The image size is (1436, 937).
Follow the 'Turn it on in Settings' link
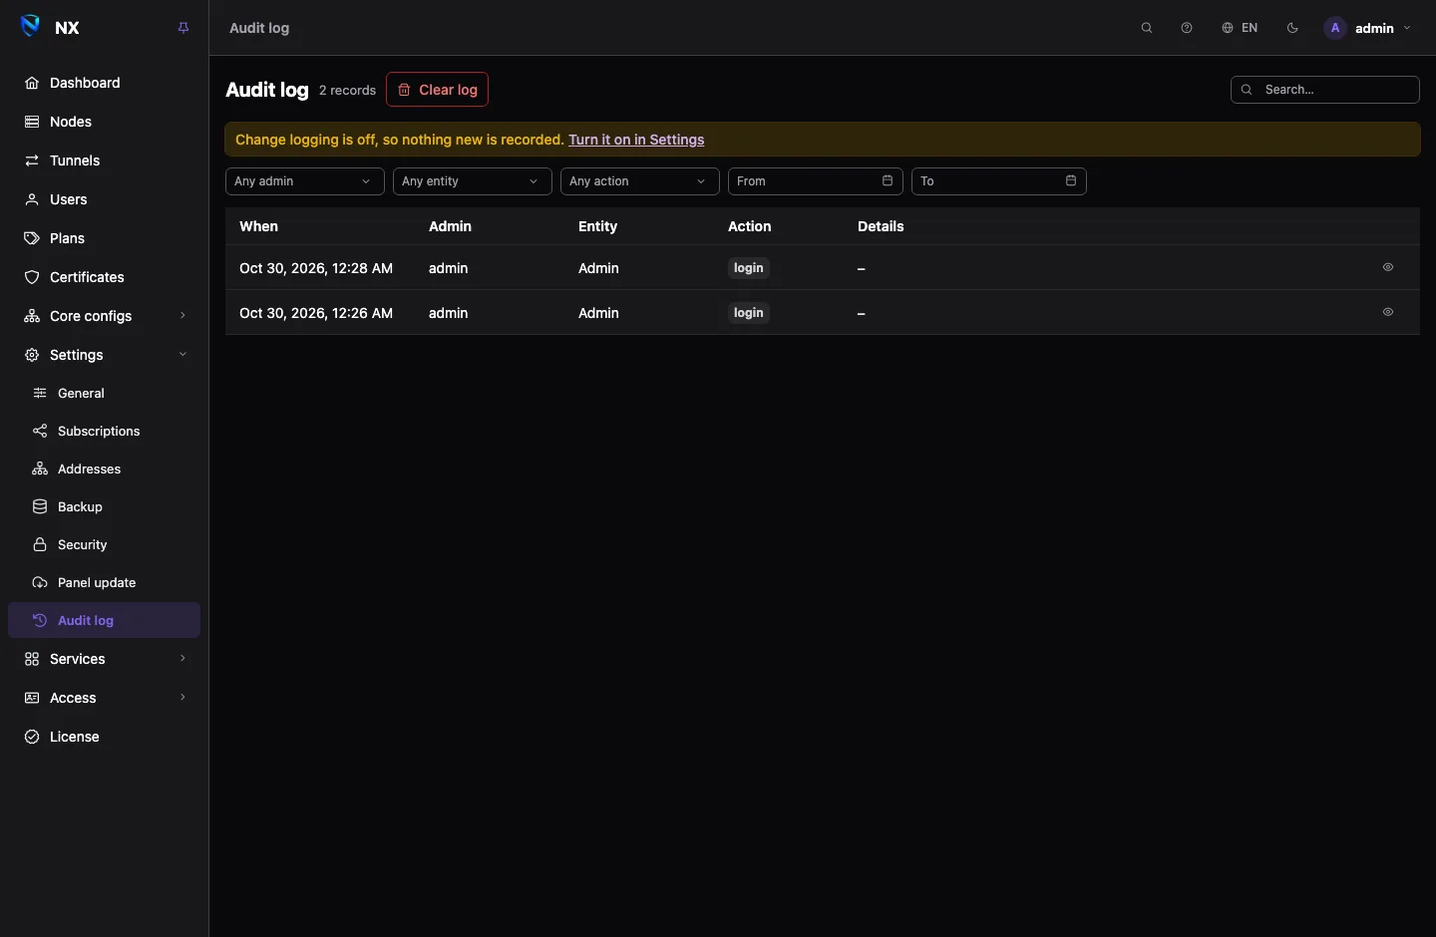636,140
